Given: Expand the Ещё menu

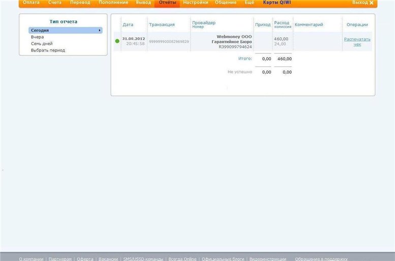Looking at the screenshot, I should (249, 3).
